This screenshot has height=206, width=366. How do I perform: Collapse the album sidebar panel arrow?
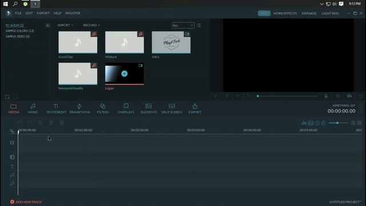point(47,25)
